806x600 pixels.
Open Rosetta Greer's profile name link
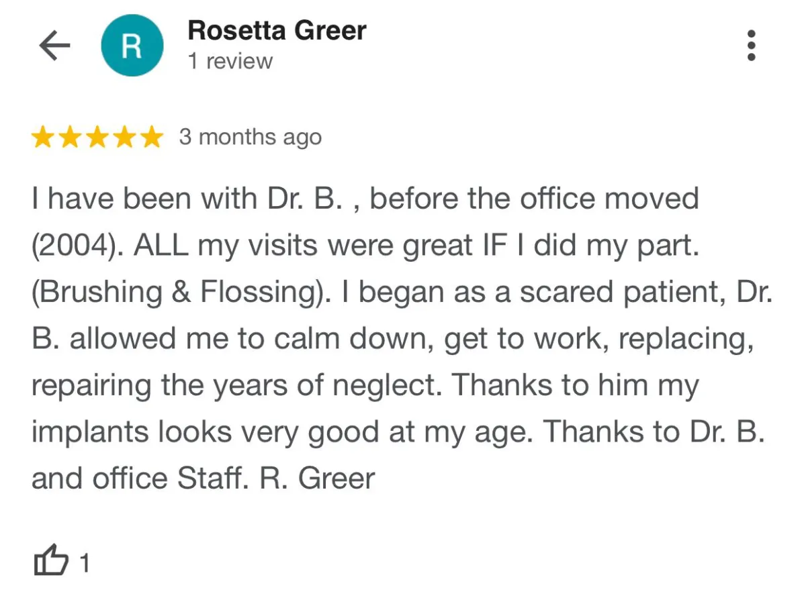pyautogui.click(x=277, y=30)
